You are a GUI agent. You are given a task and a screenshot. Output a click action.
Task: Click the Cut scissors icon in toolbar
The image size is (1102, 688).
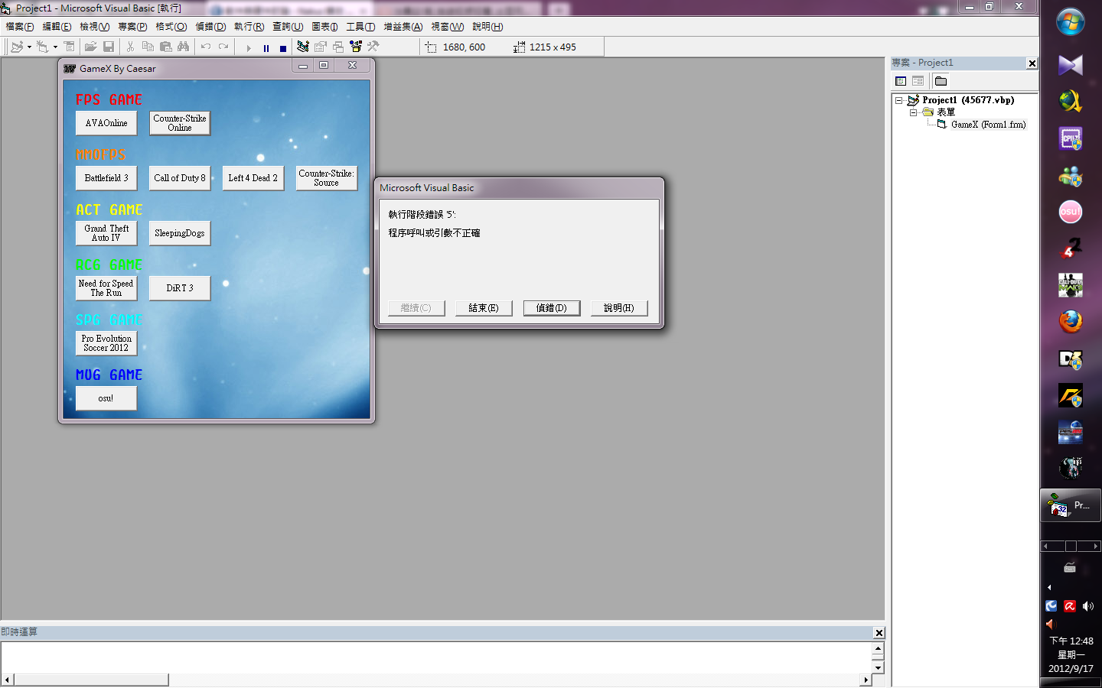130,47
